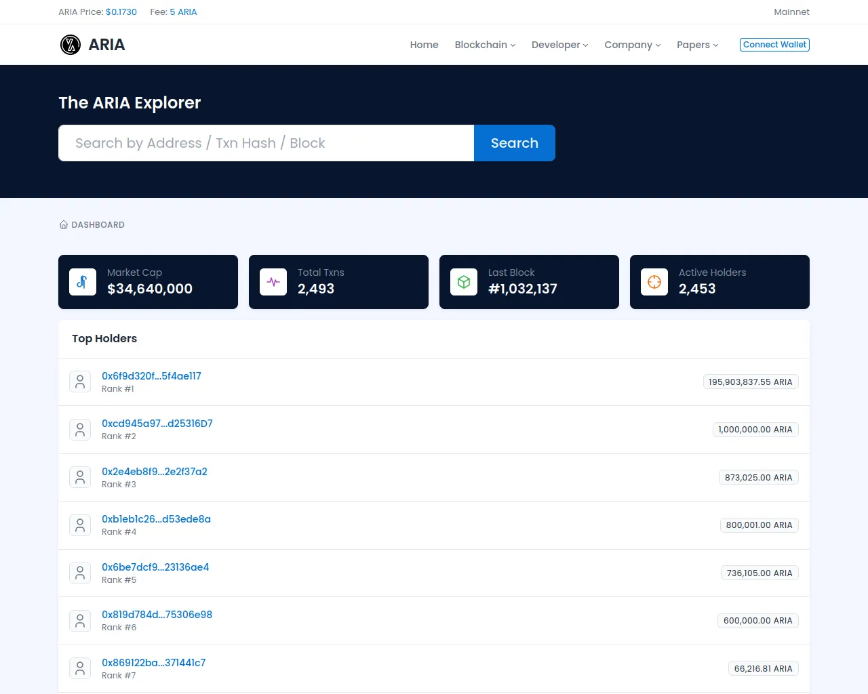Click the Total Txns pulse icon
Screen dimensions: 868x694
click(x=273, y=282)
